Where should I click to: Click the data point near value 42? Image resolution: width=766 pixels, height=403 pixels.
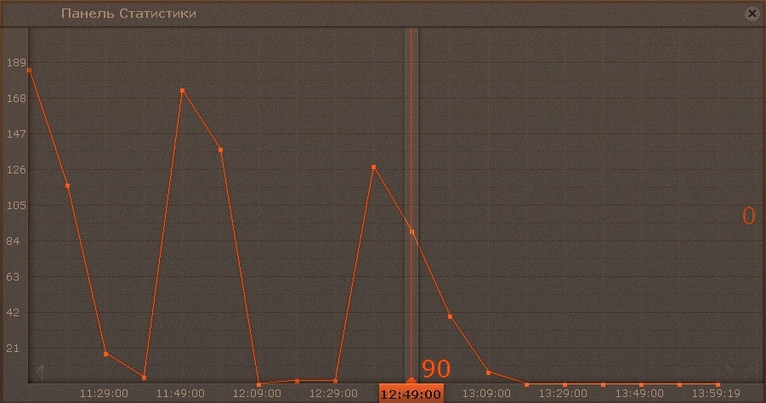(x=450, y=316)
